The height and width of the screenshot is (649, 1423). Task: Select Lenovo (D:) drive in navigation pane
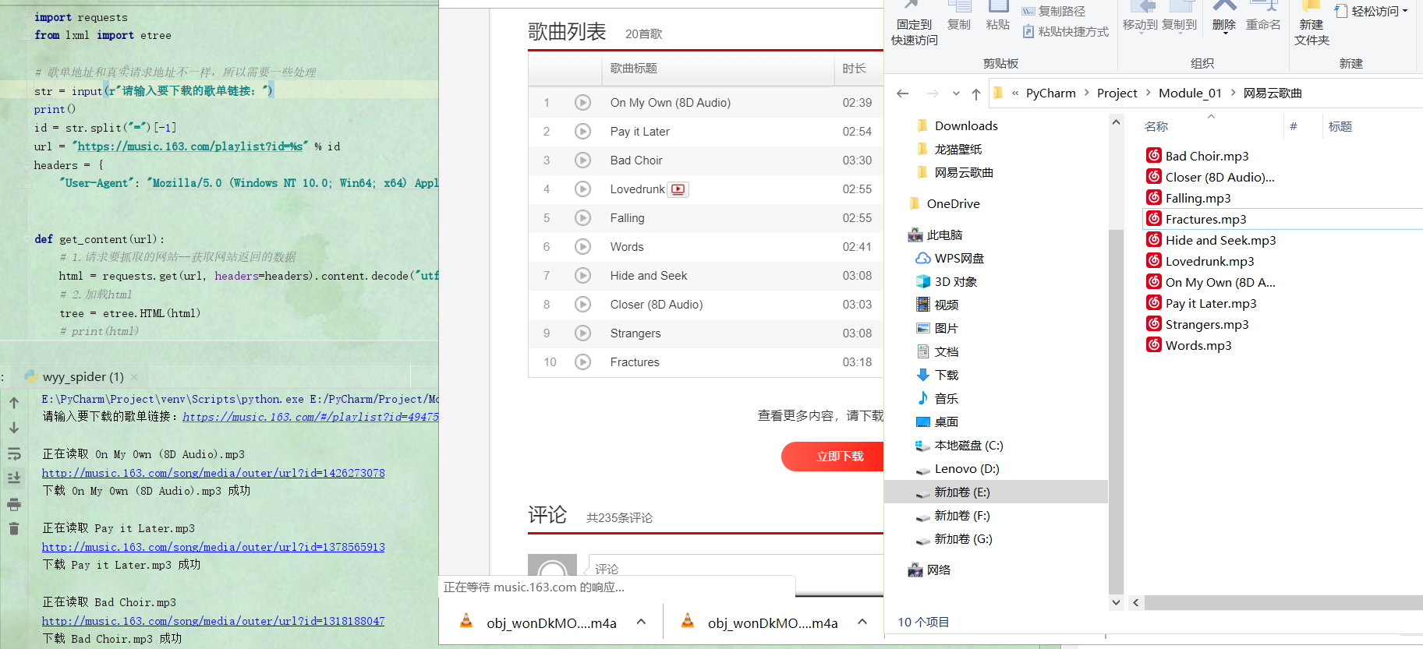(x=966, y=469)
